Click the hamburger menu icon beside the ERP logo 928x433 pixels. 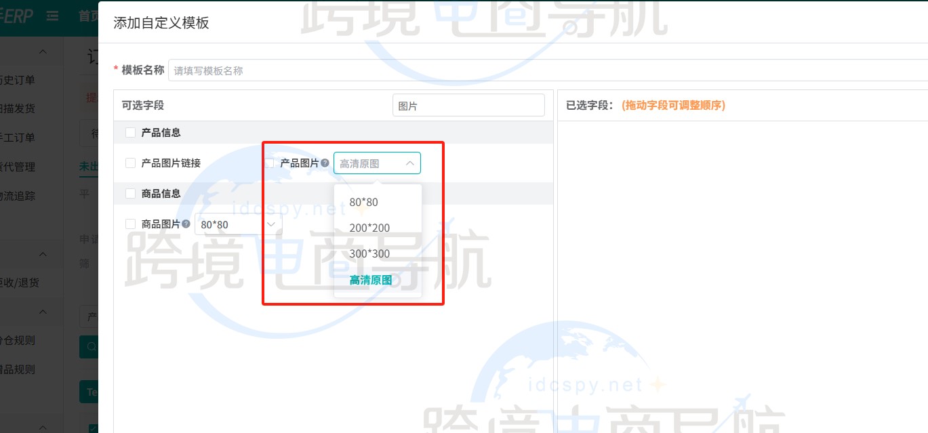(x=52, y=16)
